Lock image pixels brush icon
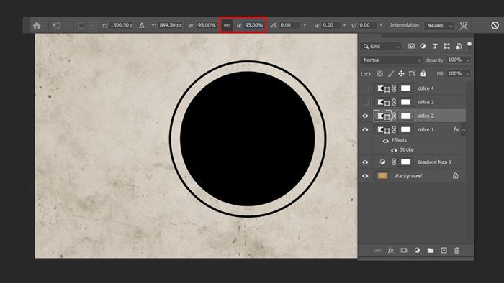Viewport: 504px width, 283px height. click(x=390, y=74)
